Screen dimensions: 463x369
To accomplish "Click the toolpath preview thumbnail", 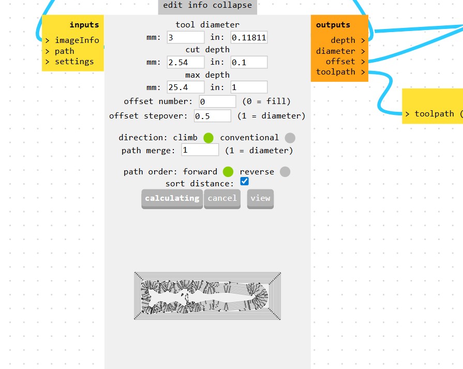I will pos(207,296).
